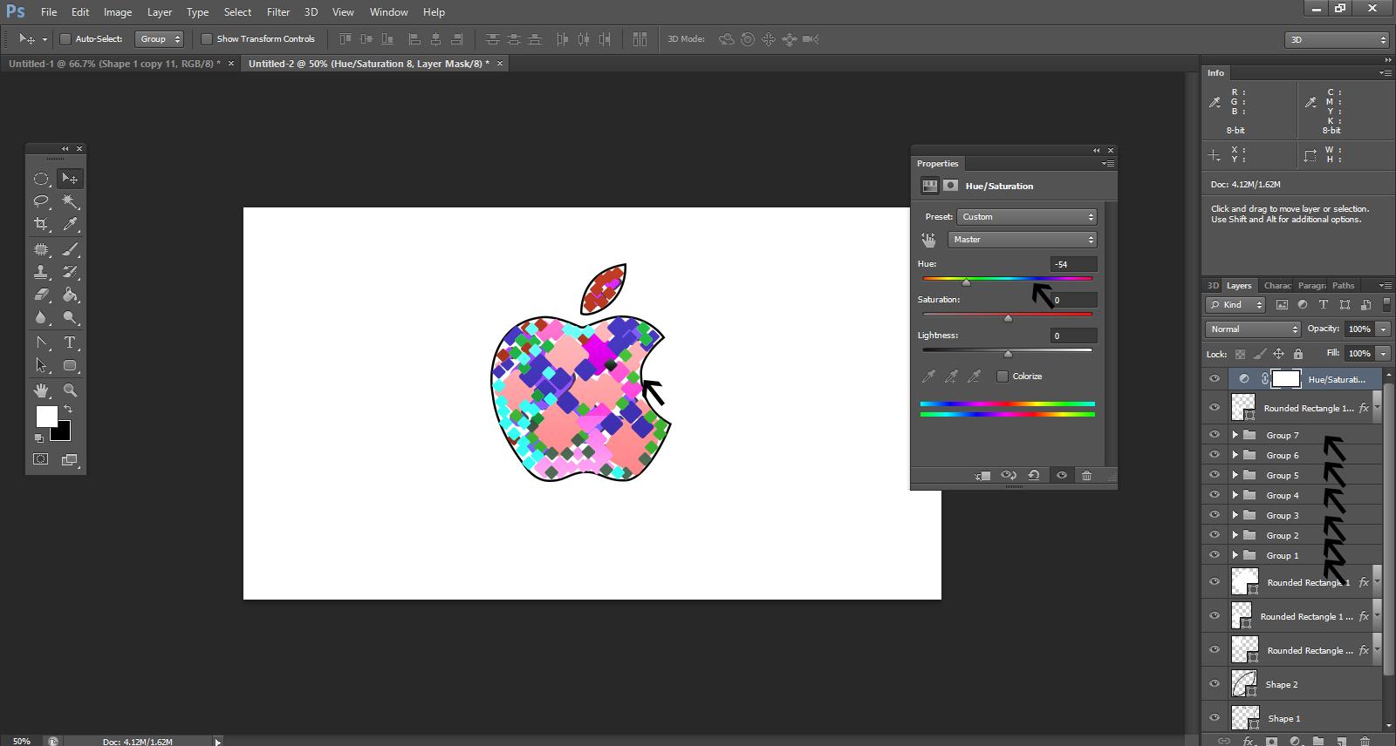This screenshot has width=1396, height=746.
Task: Open the Master channel dropdown
Action: [x=1022, y=240]
